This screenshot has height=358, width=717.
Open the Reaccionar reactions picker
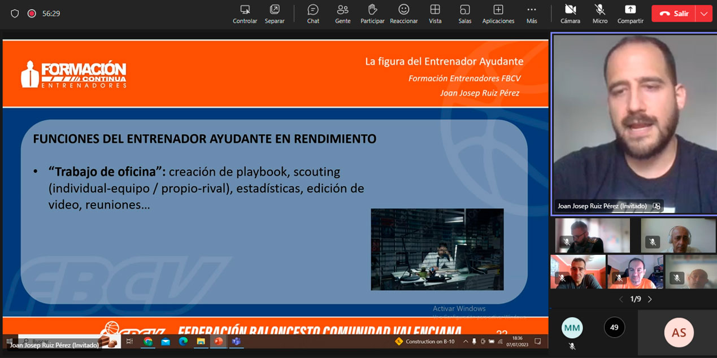(x=403, y=14)
